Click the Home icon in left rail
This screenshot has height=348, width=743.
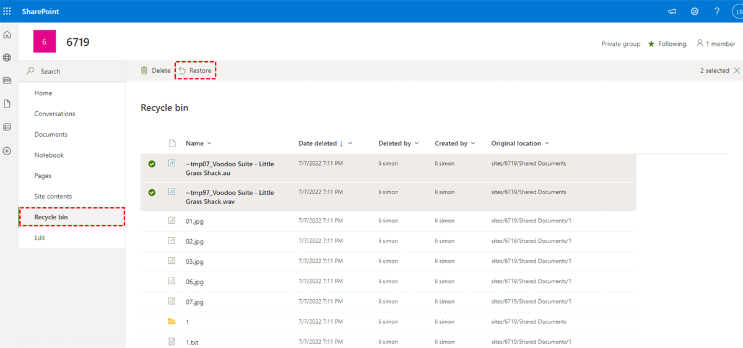coord(7,35)
